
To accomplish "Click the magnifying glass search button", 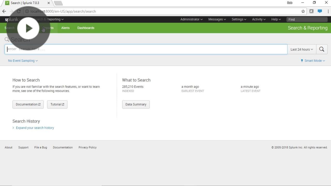I will [x=322, y=49].
